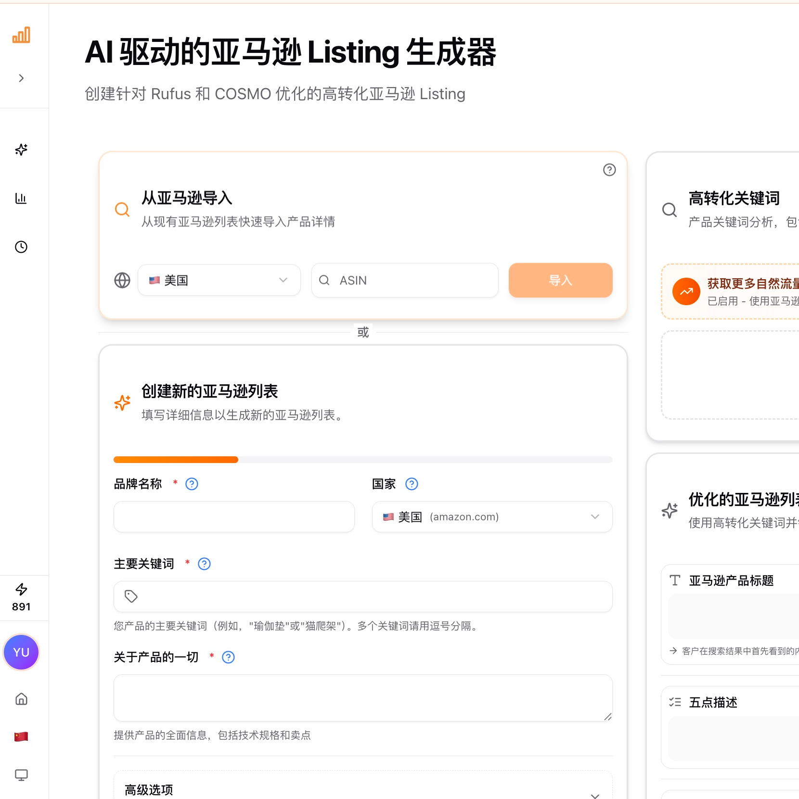Click the search icon beside 高转化关键词
Viewport: 799px width, 799px height.
click(x=670, y=209)
